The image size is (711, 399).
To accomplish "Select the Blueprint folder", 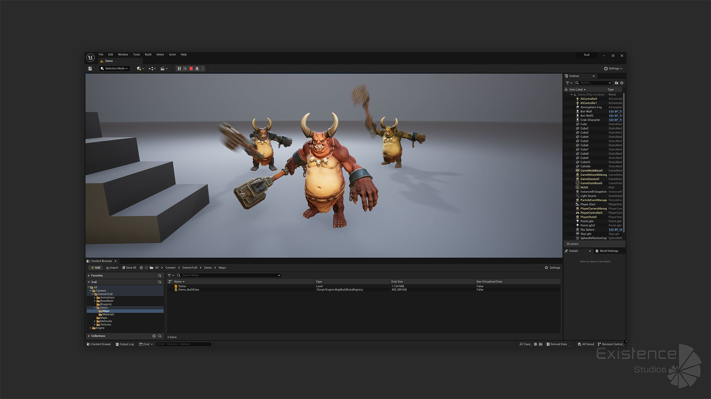I will (106, 304).
